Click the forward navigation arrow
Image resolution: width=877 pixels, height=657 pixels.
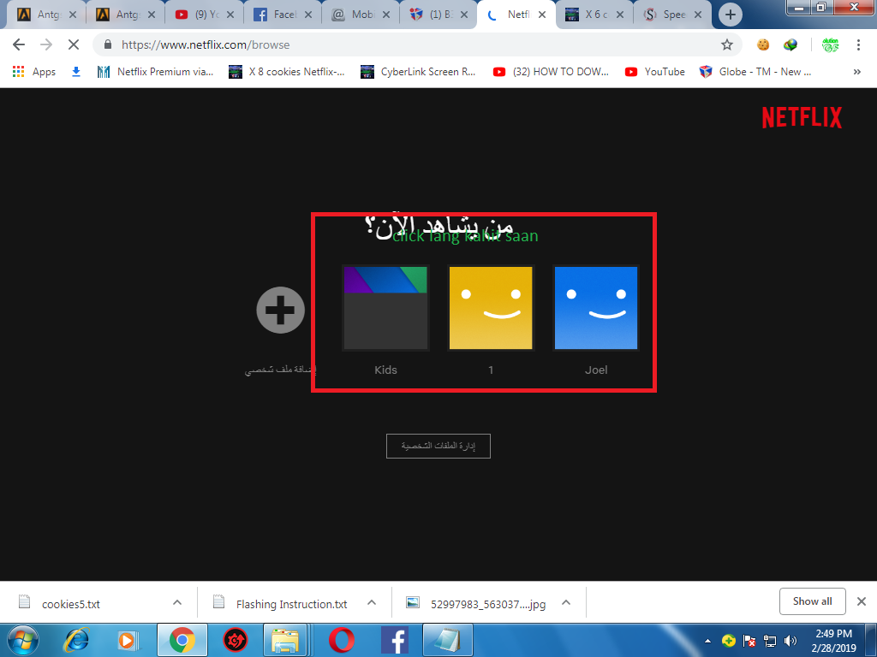[x=46, y=44]
